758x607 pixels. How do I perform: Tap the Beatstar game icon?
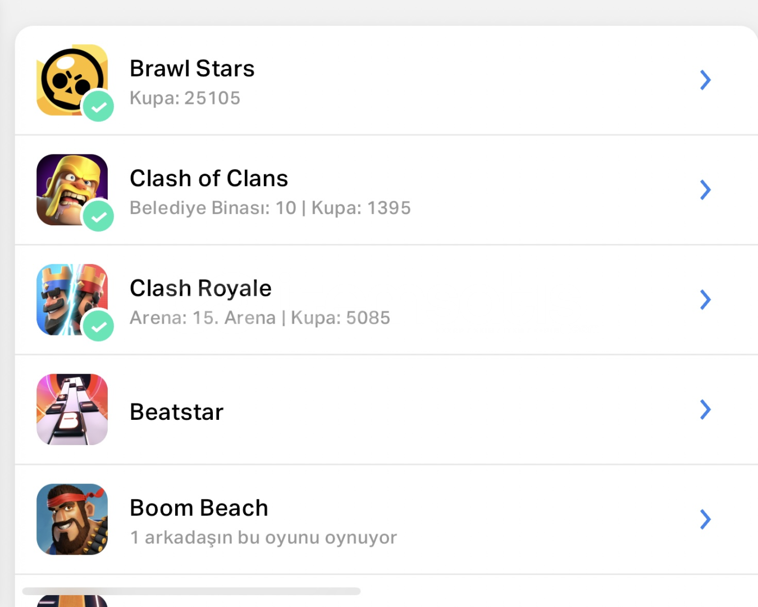coord(72,409)
